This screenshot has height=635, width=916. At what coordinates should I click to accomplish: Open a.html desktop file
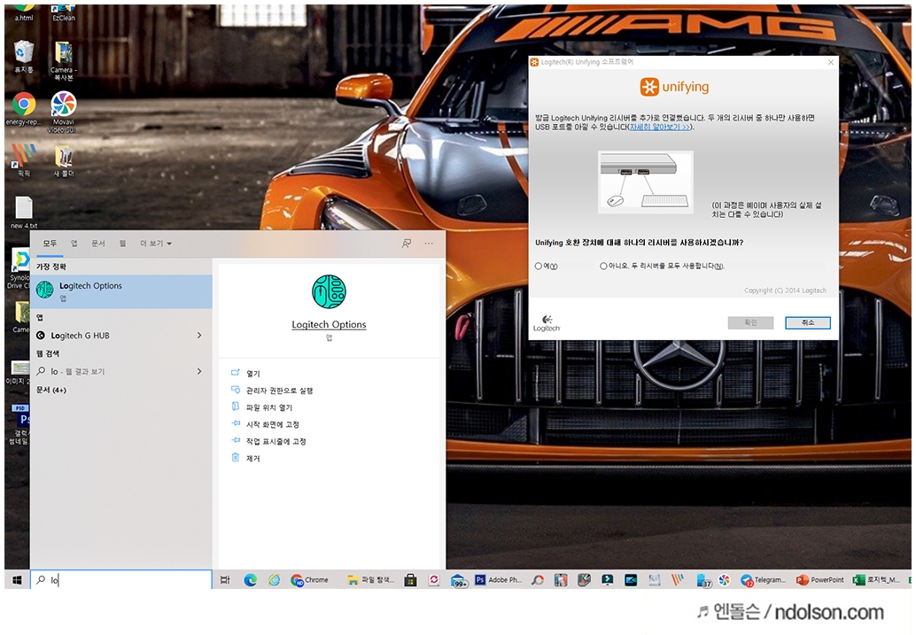[x=23, y=13]
